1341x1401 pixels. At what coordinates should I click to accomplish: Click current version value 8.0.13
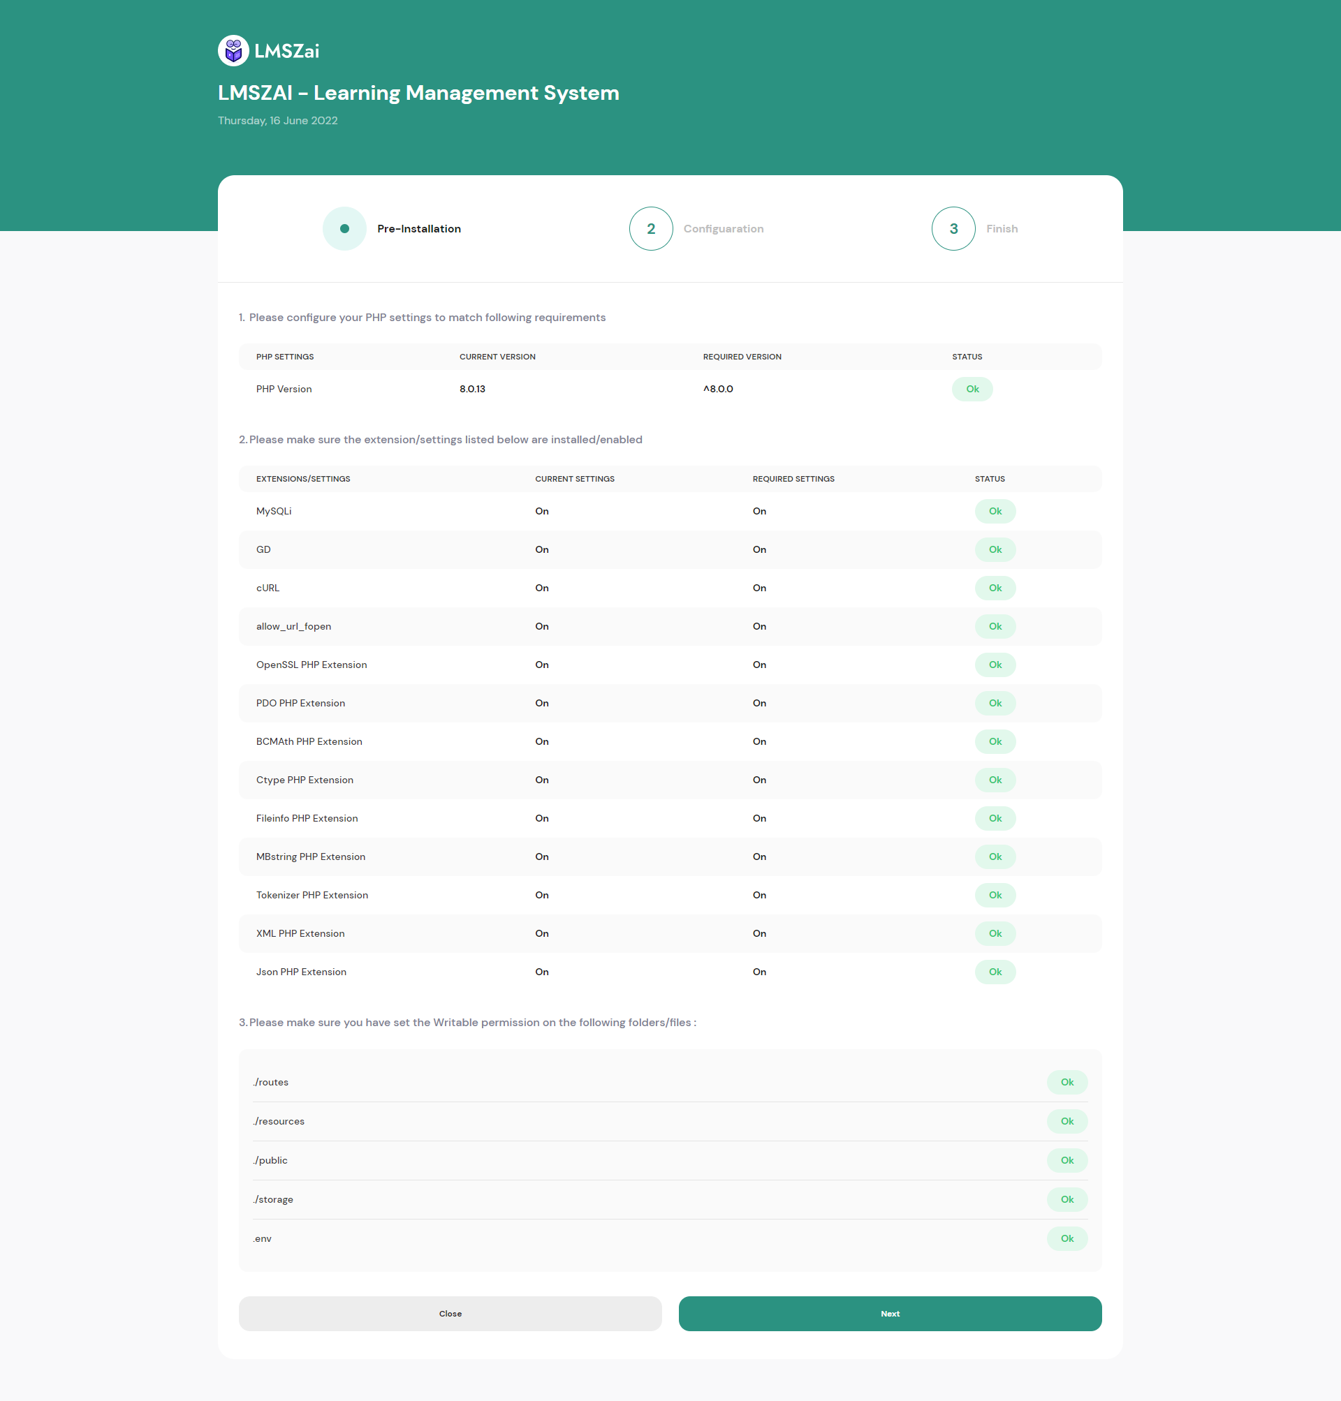click(x=473, y=389)
